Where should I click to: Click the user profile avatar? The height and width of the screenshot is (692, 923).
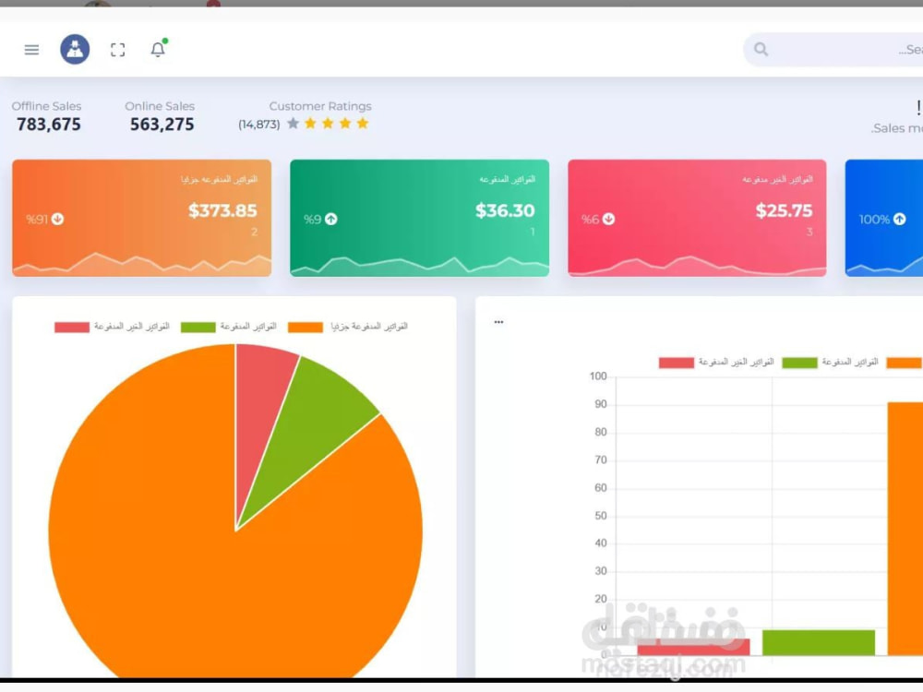tap(75, 50)
